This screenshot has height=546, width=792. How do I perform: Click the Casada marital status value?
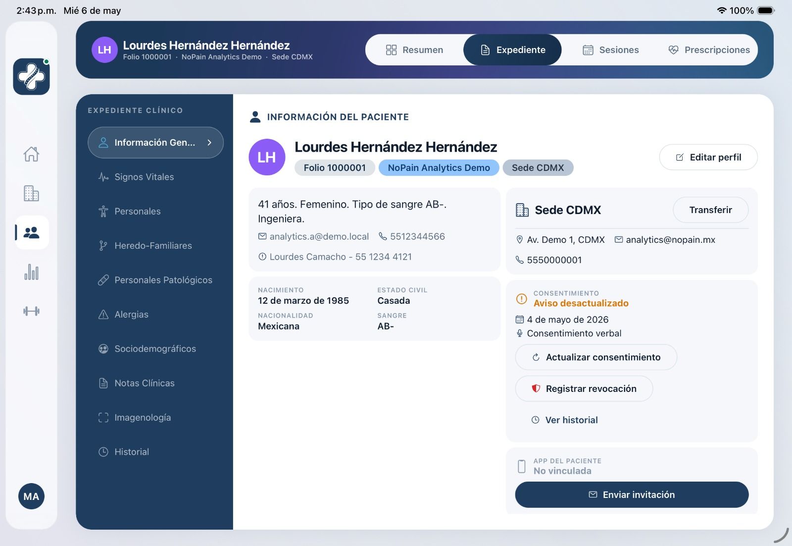[x=394, y=301]
